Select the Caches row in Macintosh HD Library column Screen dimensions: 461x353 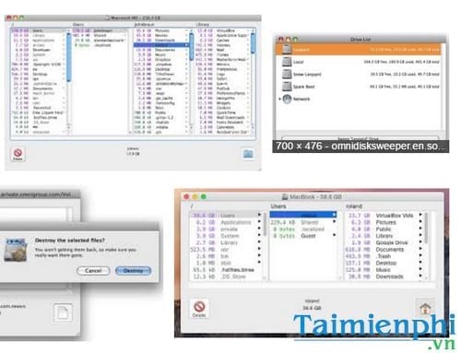[223, 41]
